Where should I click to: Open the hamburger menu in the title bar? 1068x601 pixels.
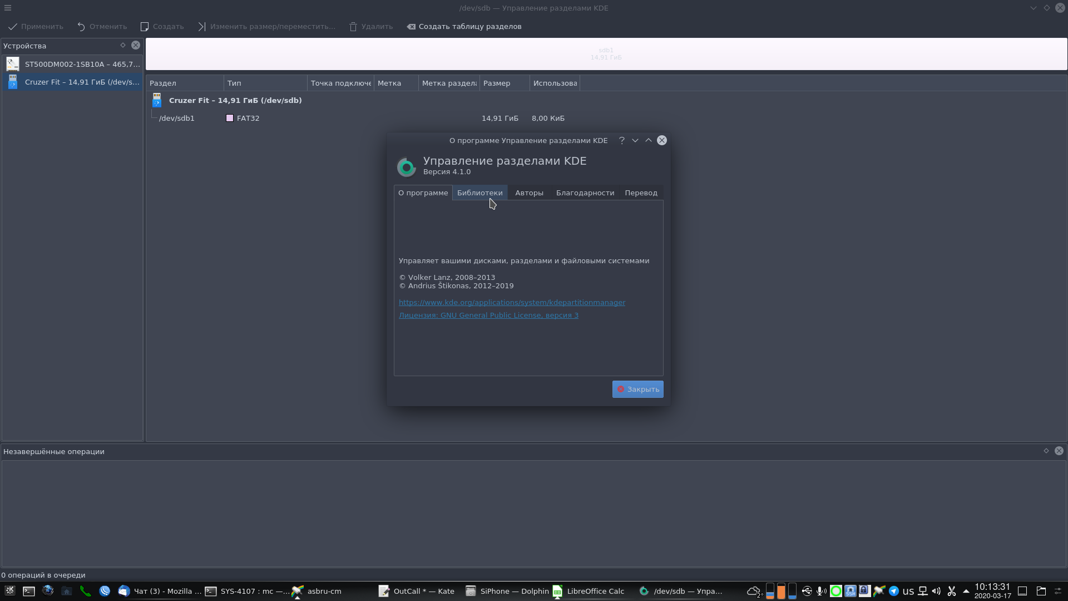point(8,8)
